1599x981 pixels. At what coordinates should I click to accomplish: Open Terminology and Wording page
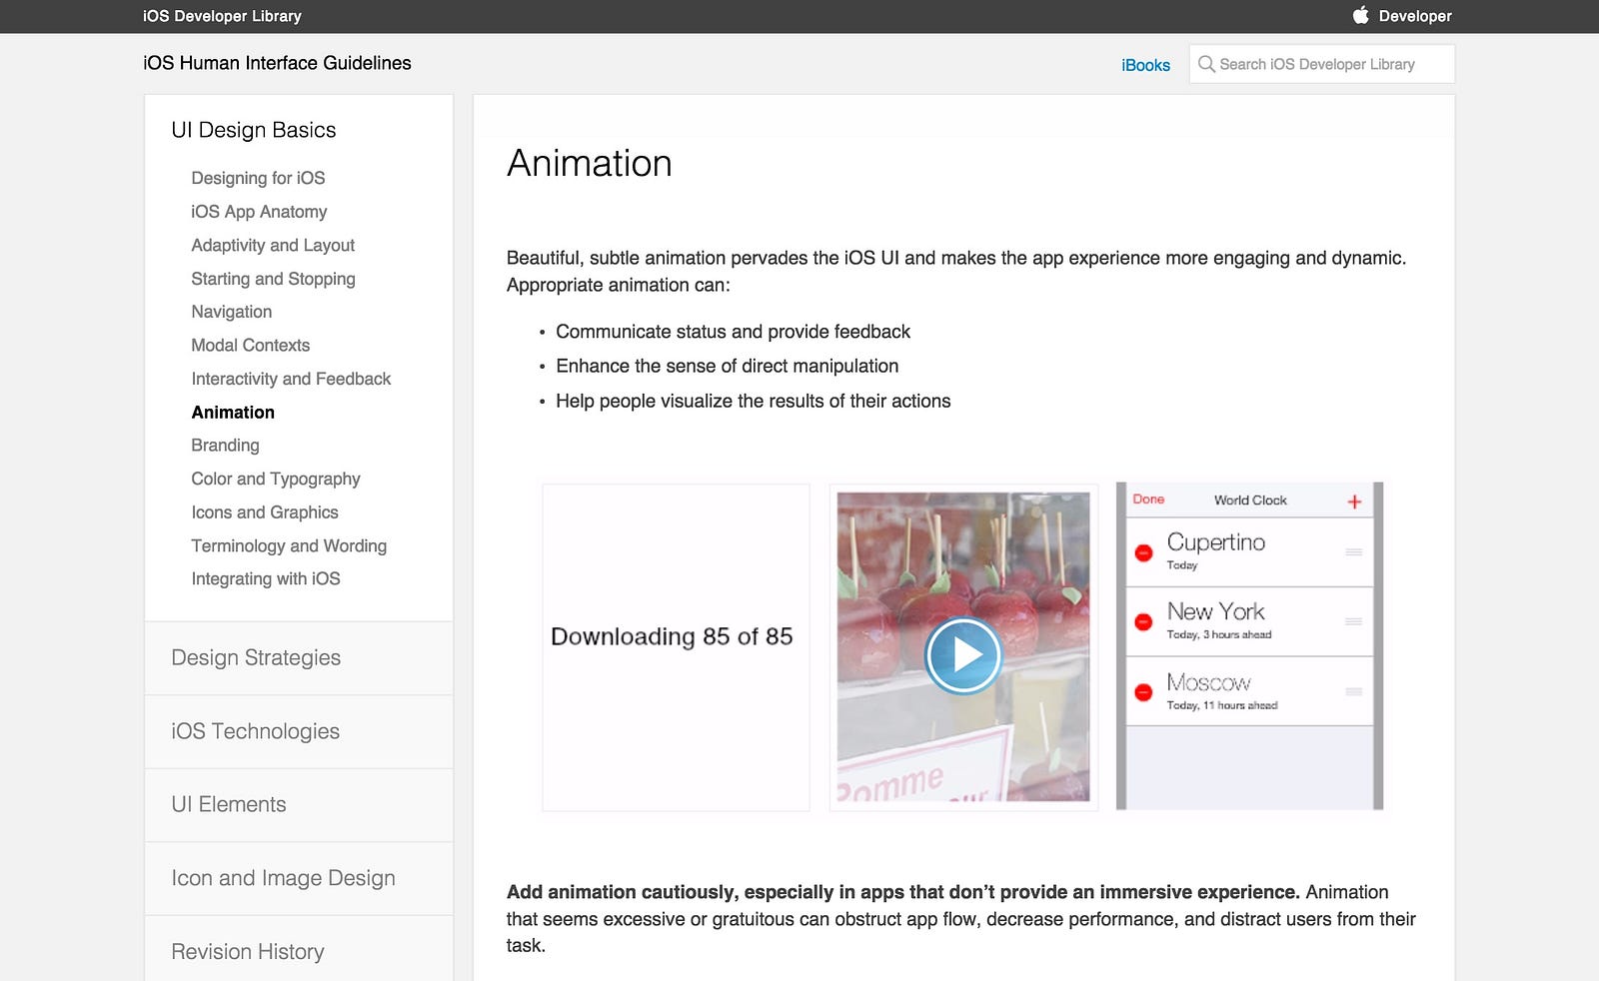[x=289, y=545]
